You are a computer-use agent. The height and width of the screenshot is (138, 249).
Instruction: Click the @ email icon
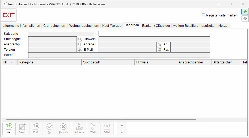[160, 50]
